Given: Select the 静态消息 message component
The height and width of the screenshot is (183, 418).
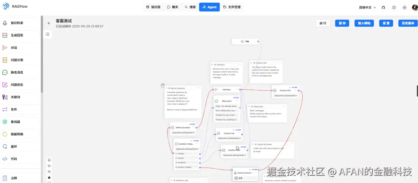Looking at the screenshot, I should tap(20, 73).
